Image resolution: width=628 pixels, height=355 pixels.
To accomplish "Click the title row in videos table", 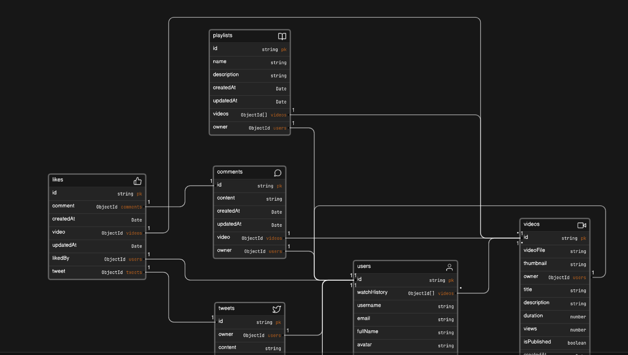I will [x=555, y=290].
